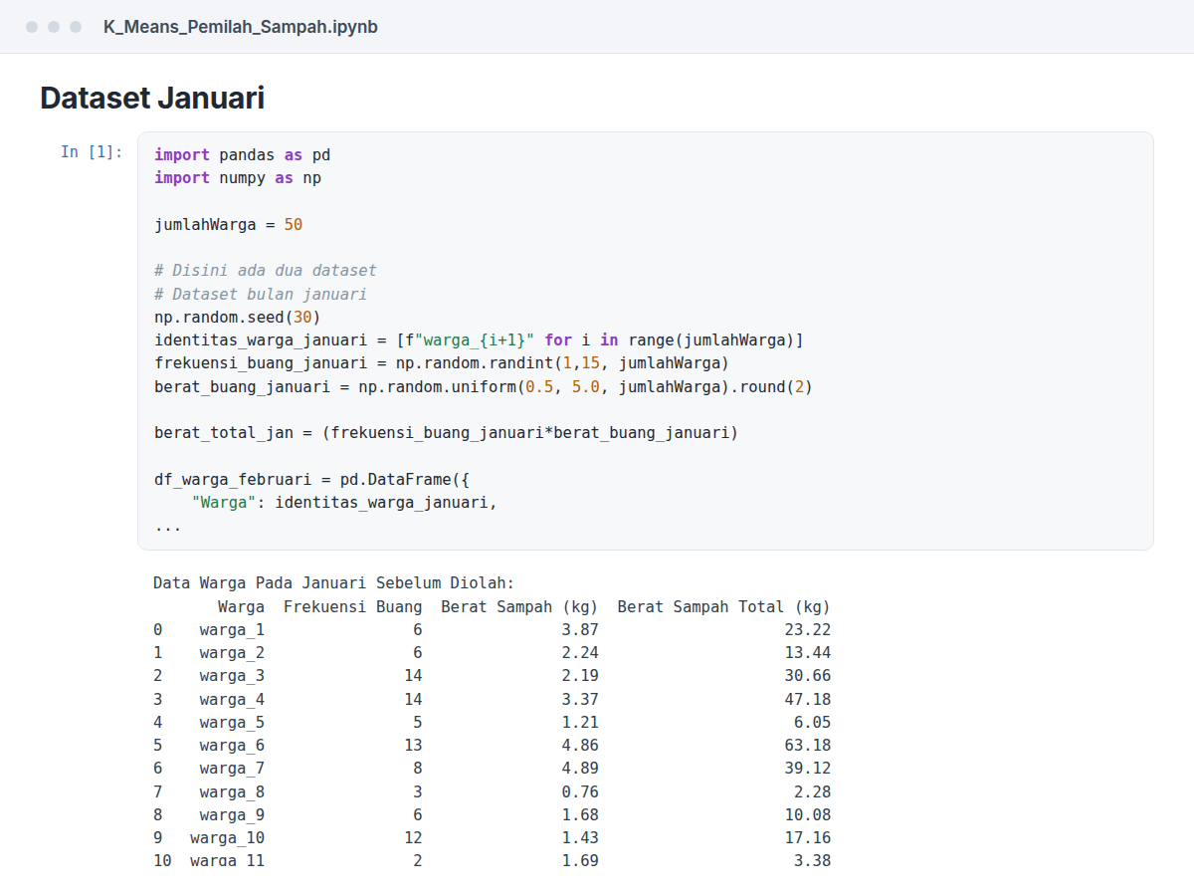This screenshot has height=896, width=1194.
Task: Click the total weight 10.08 in warga_9 row
Action: (x=808, y=815)
